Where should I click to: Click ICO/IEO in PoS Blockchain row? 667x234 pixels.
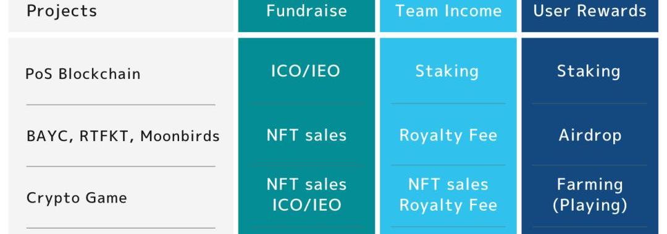306,71
